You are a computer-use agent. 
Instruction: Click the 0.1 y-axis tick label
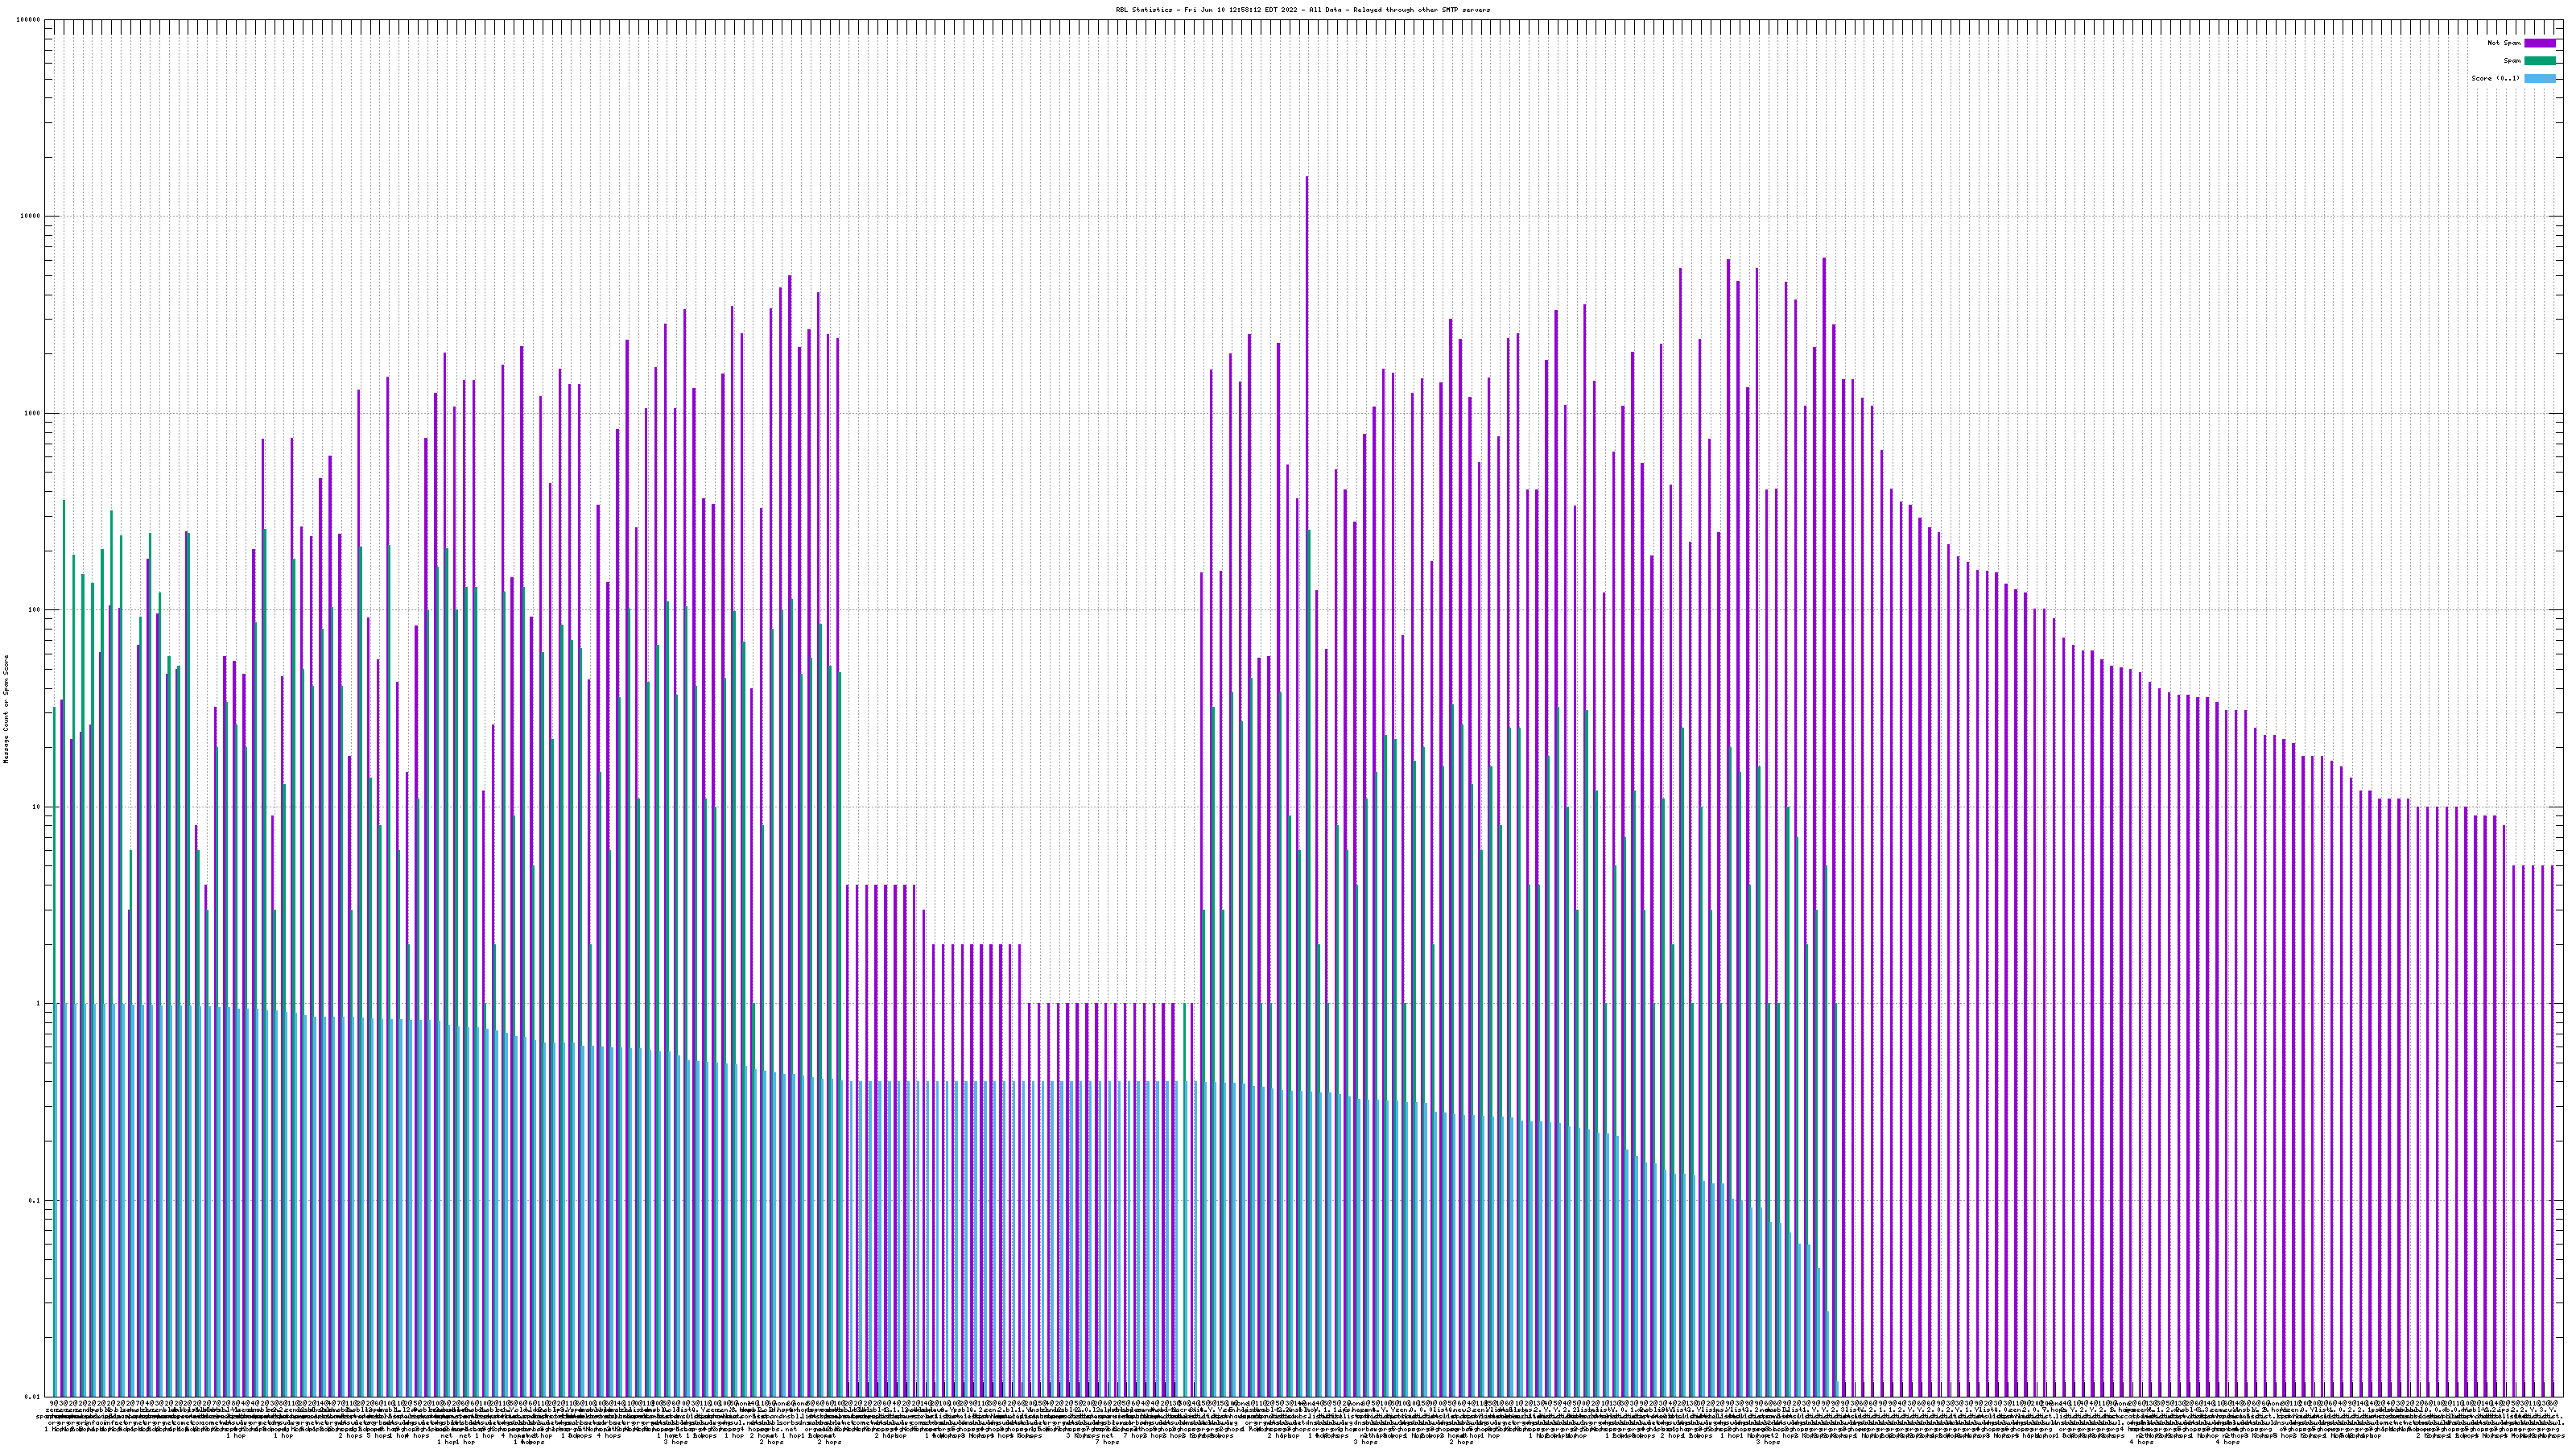click(35, 1201)
